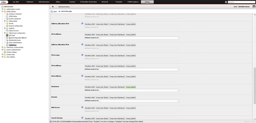
Task: Click info icon next to Search domain
Action: [x=82, y=118]
